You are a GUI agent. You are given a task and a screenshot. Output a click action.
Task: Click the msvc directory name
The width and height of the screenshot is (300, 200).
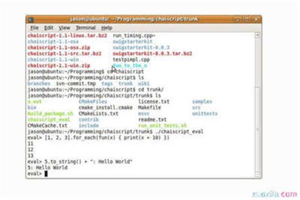tap(143, 113)
